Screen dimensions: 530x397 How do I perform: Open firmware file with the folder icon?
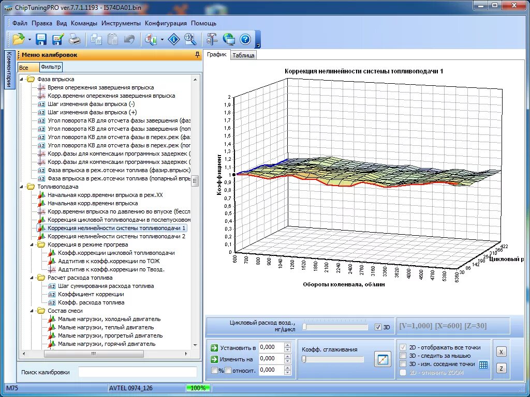coord(19,39)
